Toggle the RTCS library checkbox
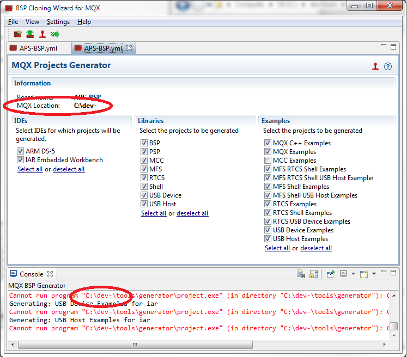The height and width of the screenshot is (357, 407). coord(144,177)
